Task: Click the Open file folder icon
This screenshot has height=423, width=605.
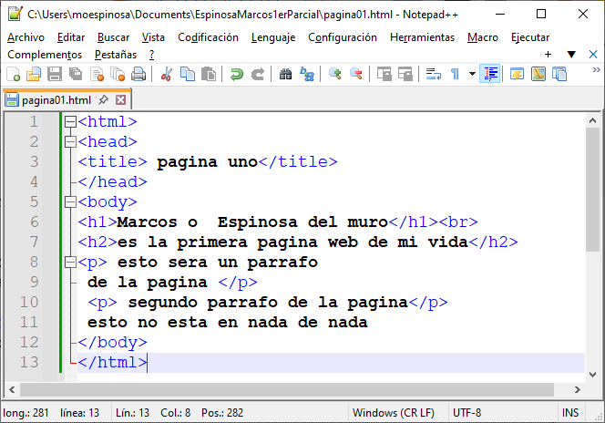Action: [x=34, y=74]
